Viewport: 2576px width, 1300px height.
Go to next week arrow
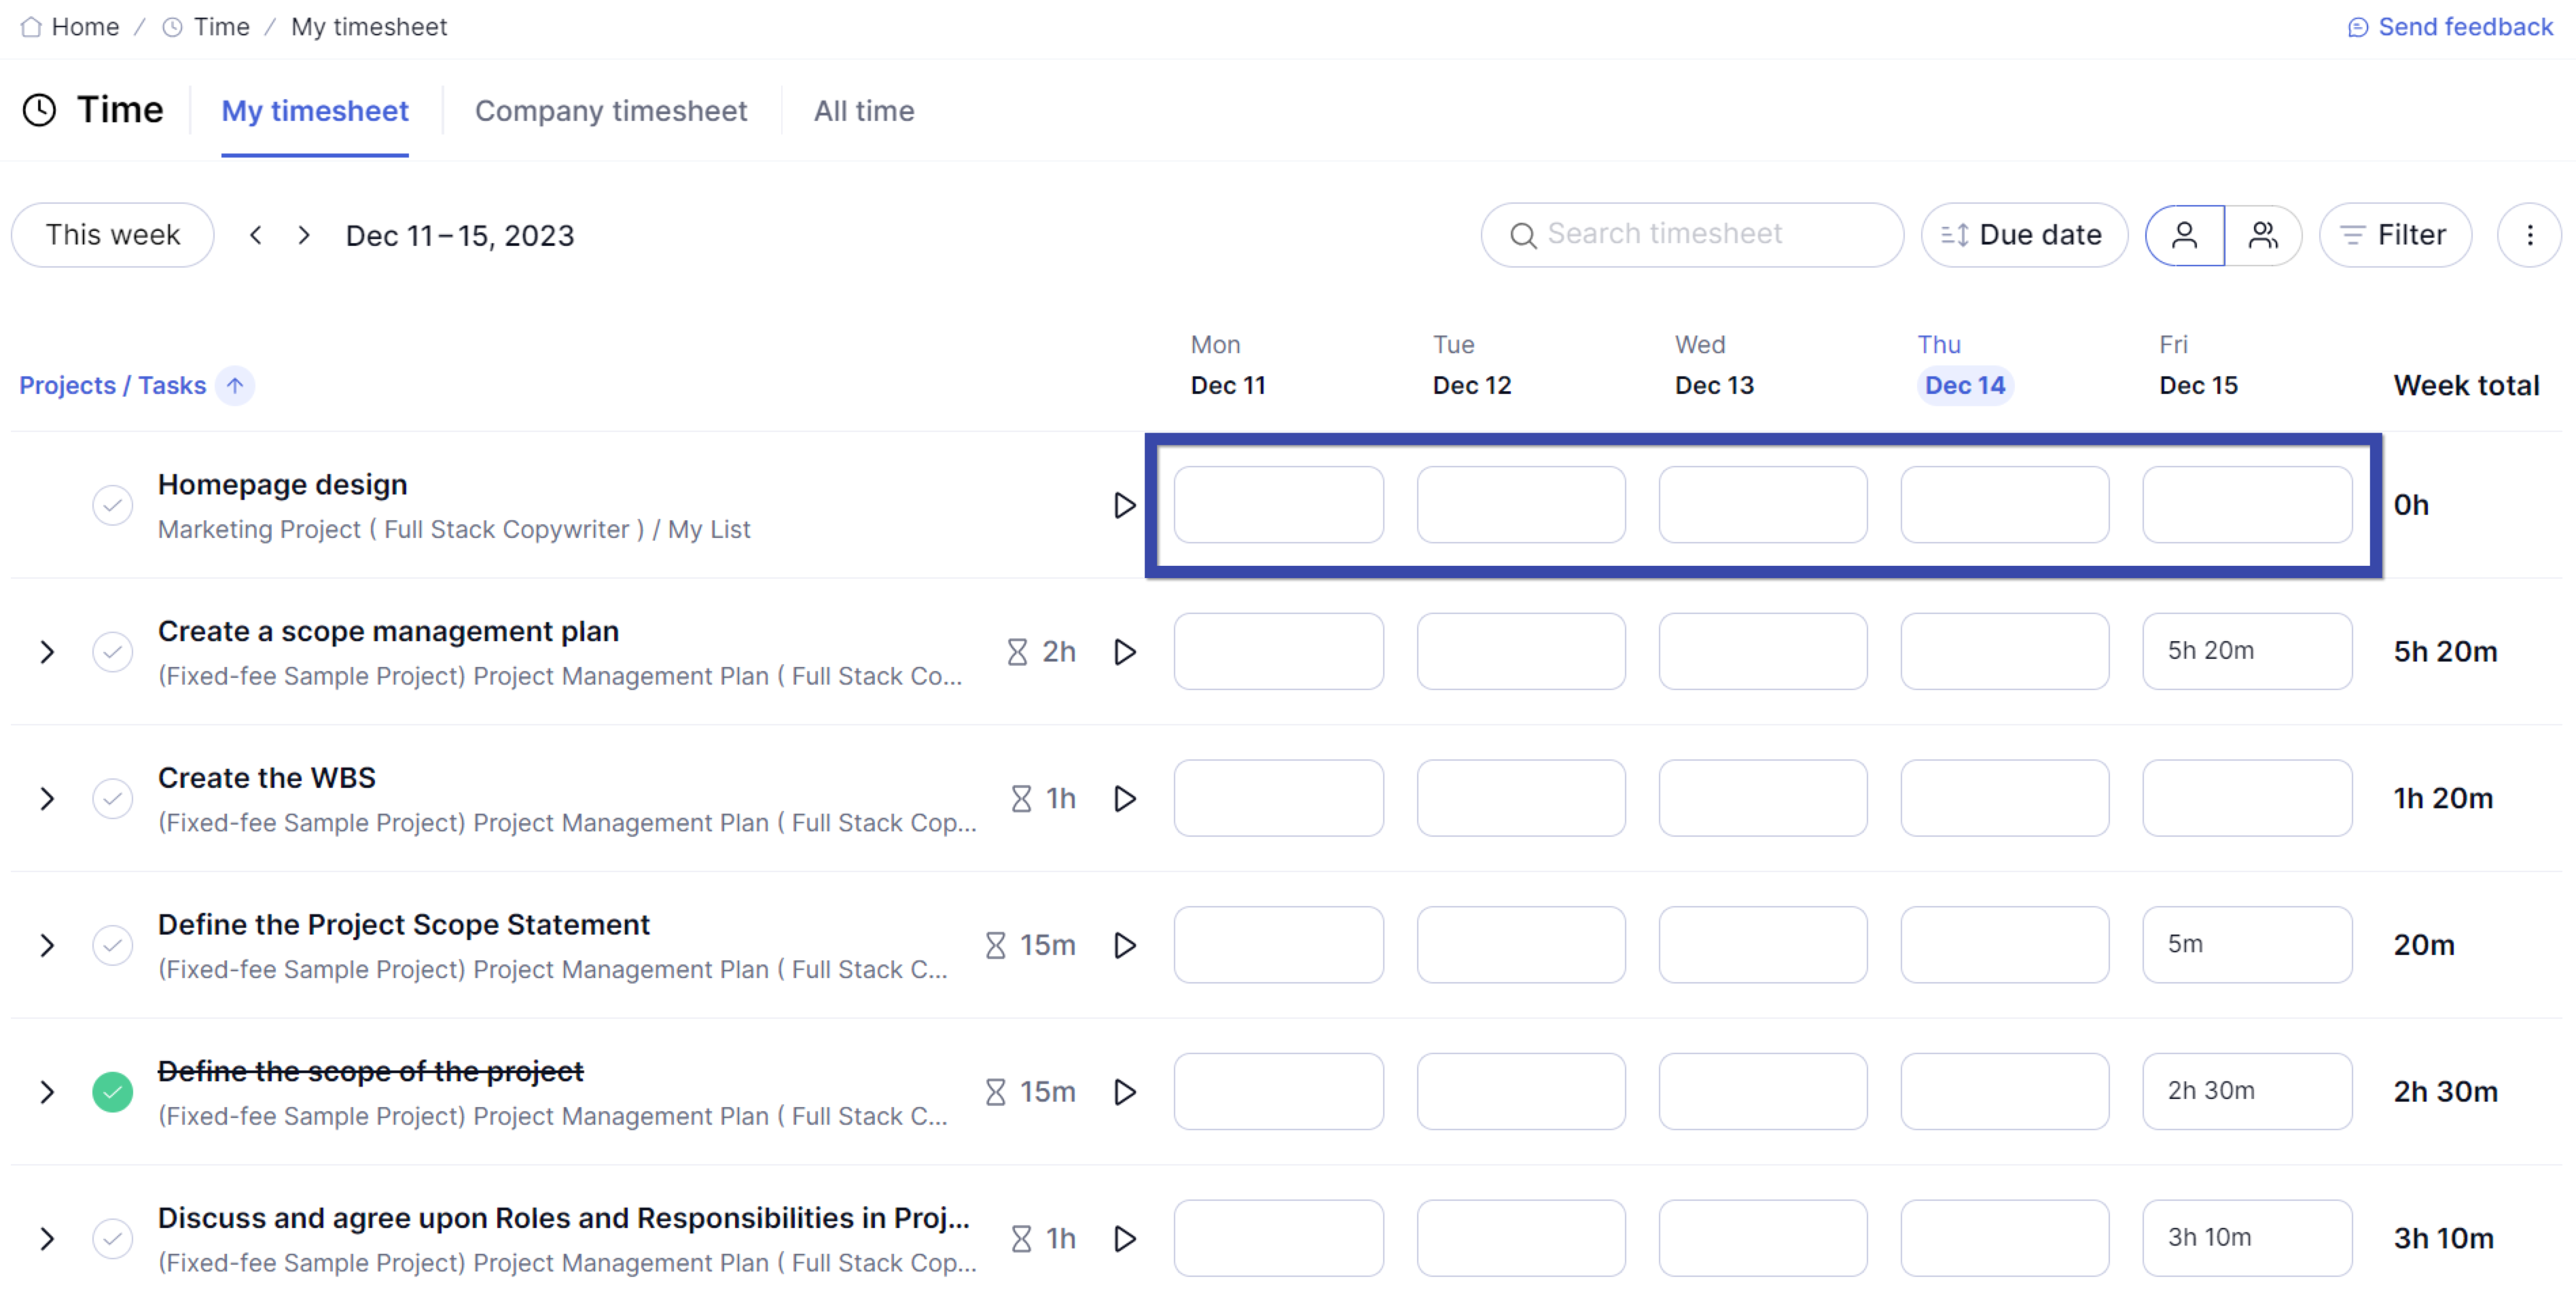pos(304,235)
